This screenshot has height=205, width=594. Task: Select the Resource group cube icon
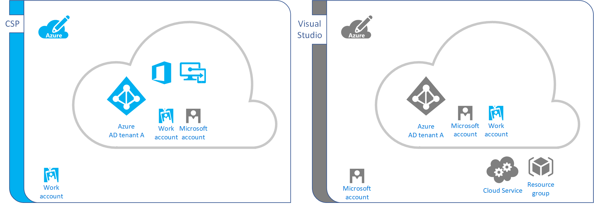(x=540, y=167)
